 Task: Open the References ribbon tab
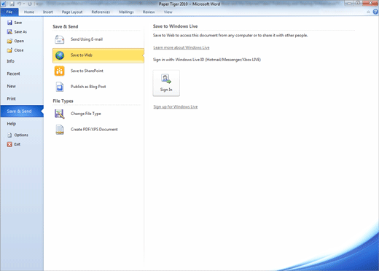tap(101, 12)
